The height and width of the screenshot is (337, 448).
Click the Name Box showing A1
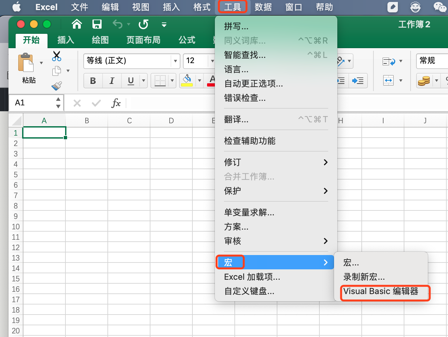point(32,103)
